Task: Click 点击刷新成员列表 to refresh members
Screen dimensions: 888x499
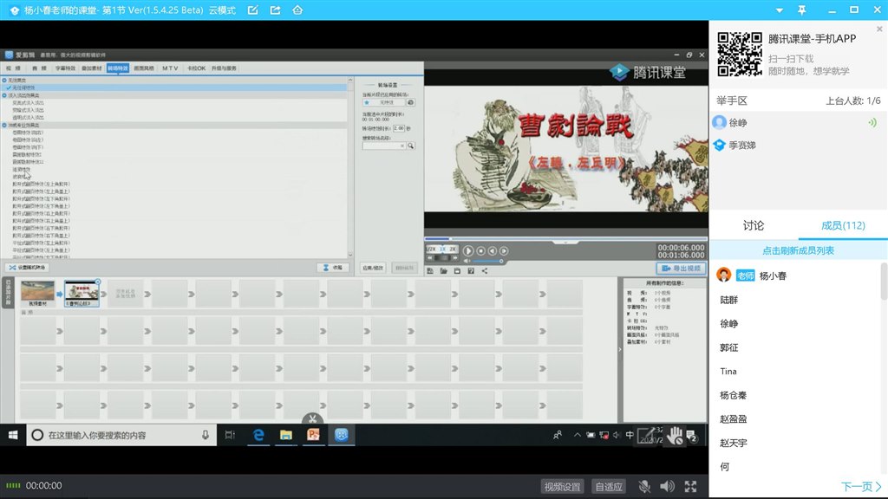Action: 798,250
